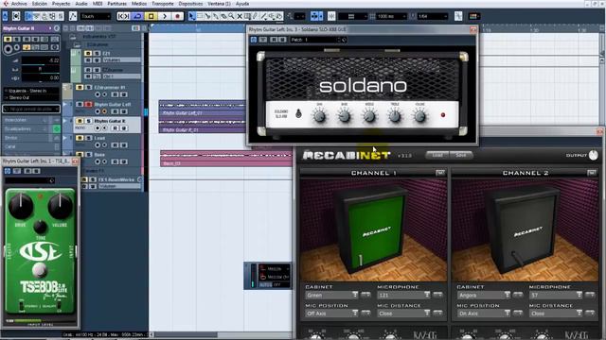This screenshot has height=340, width=606.
Task: Click the transport Record button
Action: pos(178,16)
